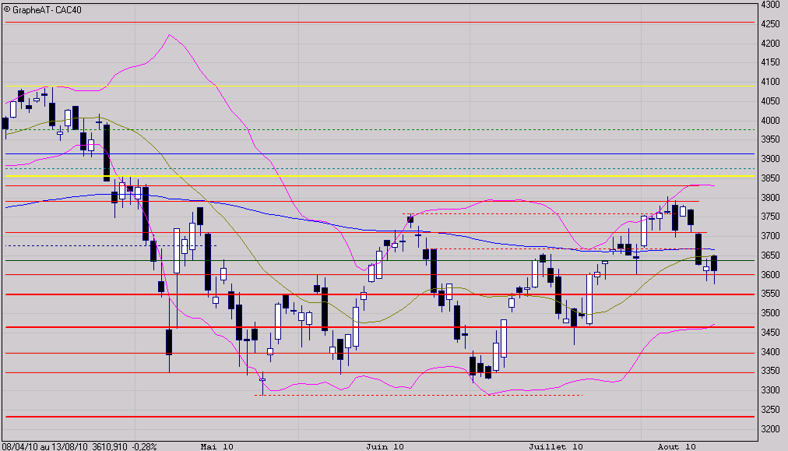Click the 4050 price scale label
The height and width of the screenshot is (451, 788).
[x=770, y=101]
